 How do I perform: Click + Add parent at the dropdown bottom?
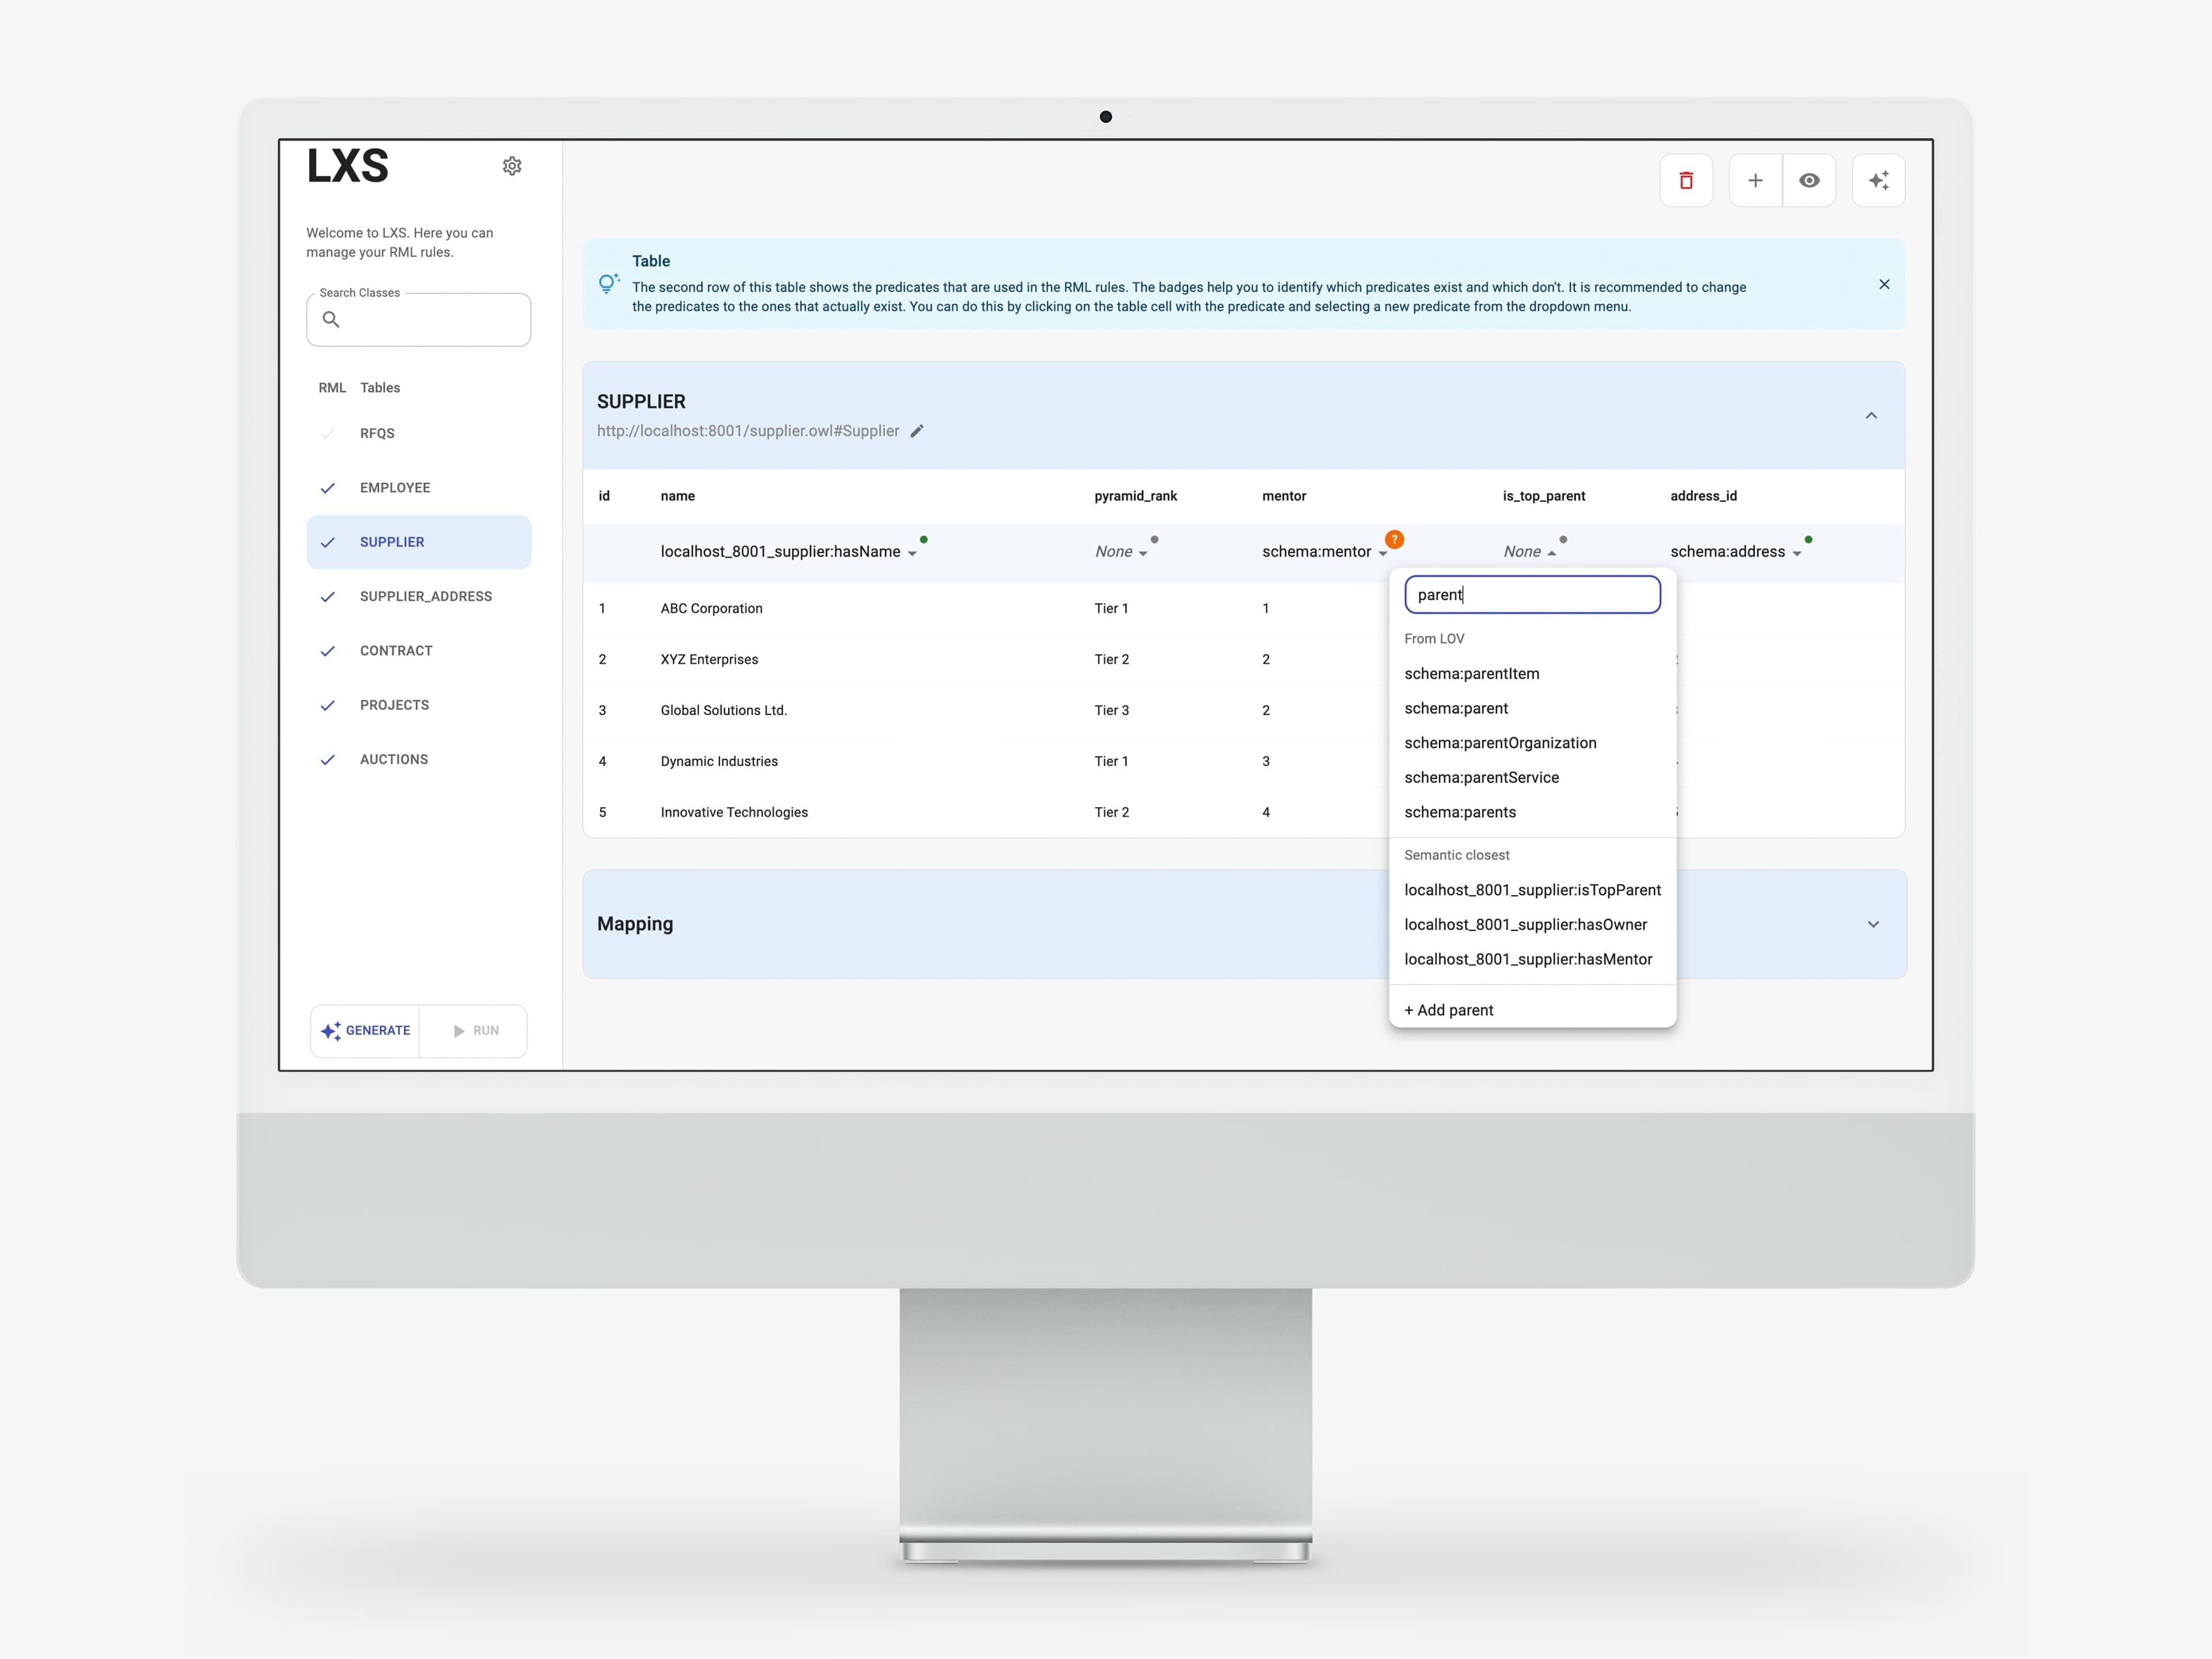coord(1448,1009)
